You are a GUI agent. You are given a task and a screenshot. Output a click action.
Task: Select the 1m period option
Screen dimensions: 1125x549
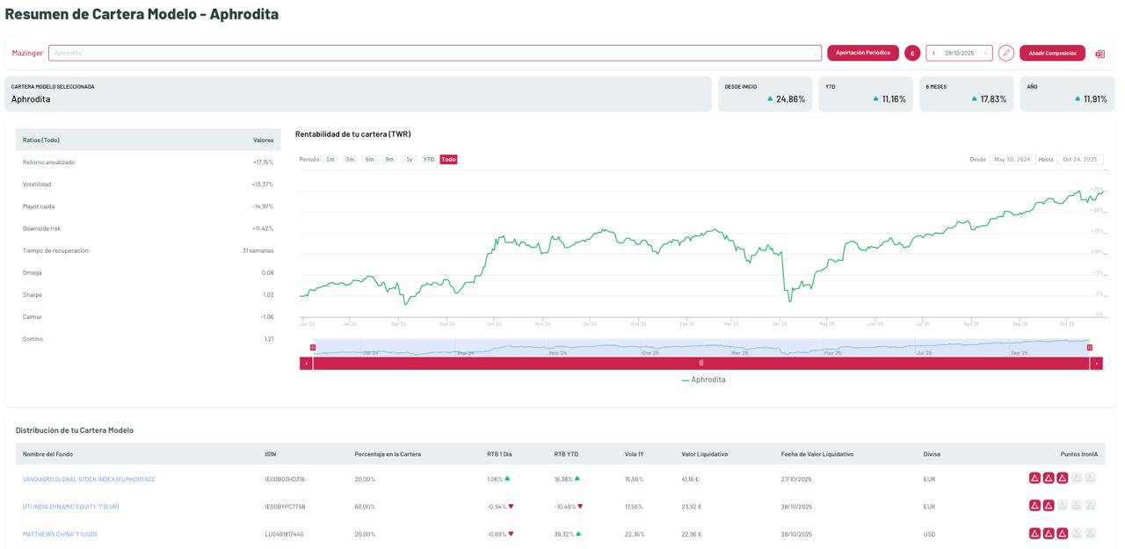pos(330,160)
